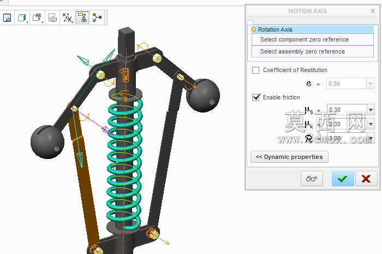Click the left governor ball

click(47, 142)
